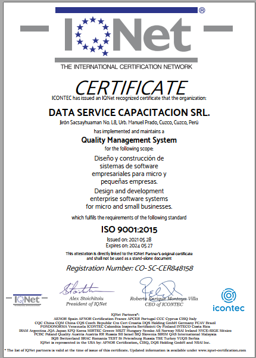Click 'enterprise software systems' line
256x358 pixels.
pyautogui.click(x=129, y=199)
